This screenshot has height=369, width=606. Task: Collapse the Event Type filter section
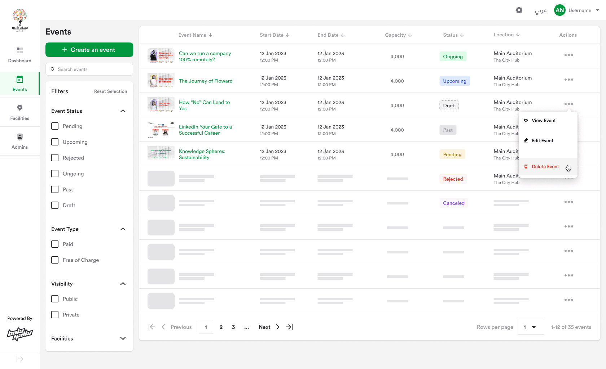pos(123,229)
